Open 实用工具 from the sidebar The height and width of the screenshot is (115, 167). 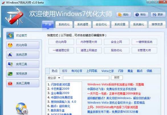click(23, 64)
